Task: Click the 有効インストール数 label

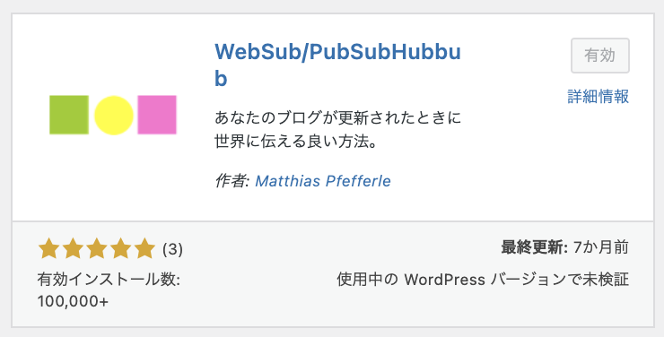Action: [109, 280]
